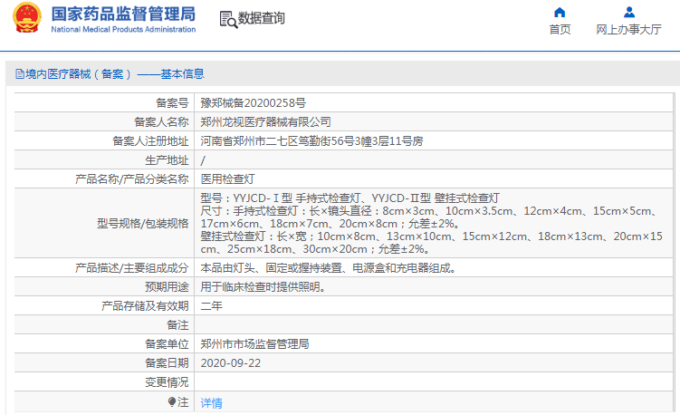Viewport: 680px width, 415px height.
Task: Click the 首页 house icon
Action: tap(560, 13)
